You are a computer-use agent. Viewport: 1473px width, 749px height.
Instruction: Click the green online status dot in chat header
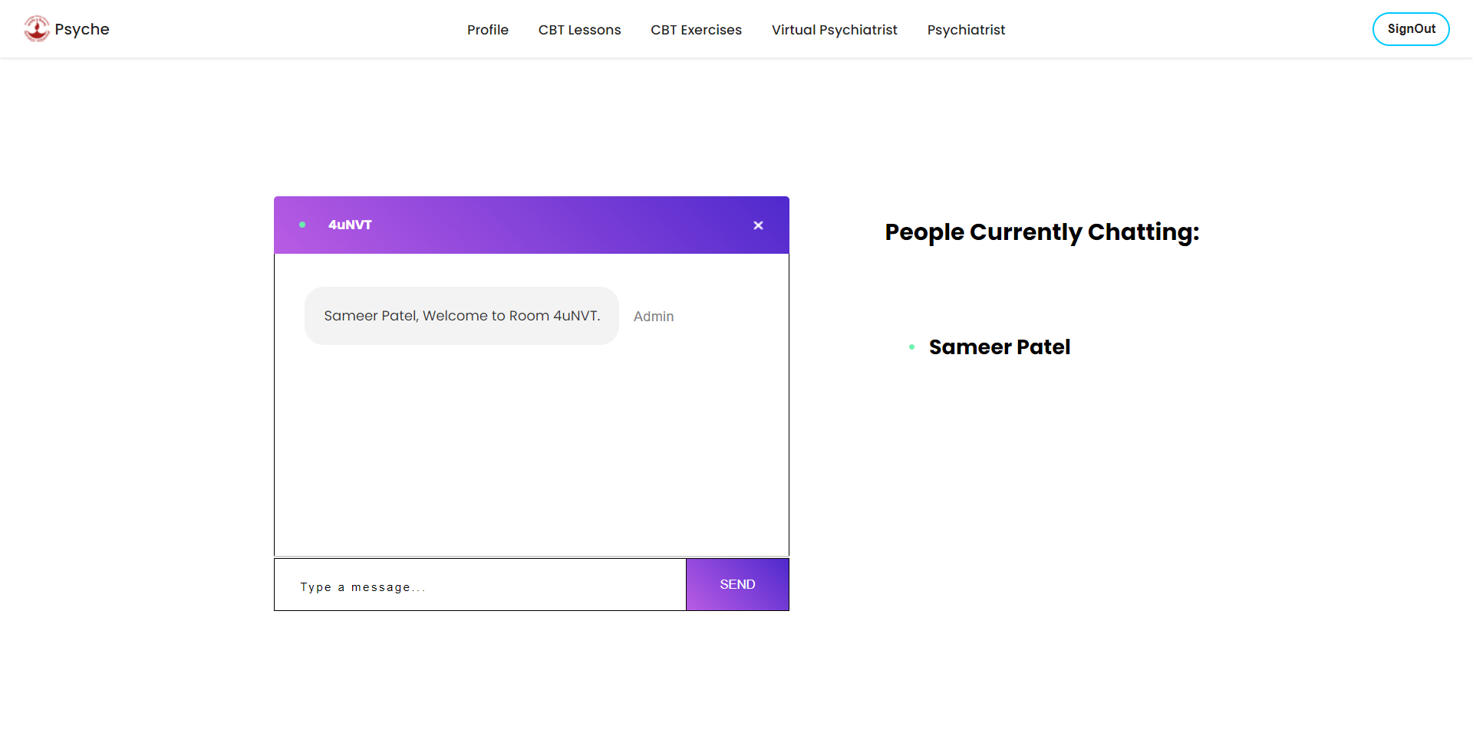point(302,225)
